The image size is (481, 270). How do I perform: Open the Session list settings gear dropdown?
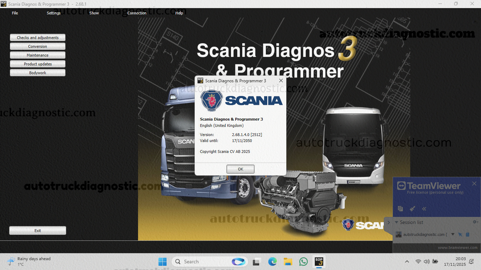(x=475, y=222)
